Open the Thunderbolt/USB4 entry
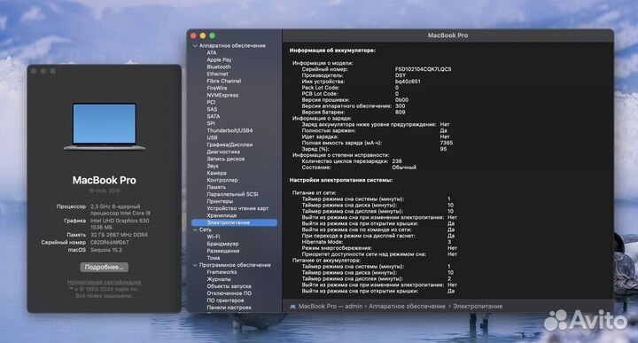This screenshot has height=343, width=638. [x=230, y=130]
